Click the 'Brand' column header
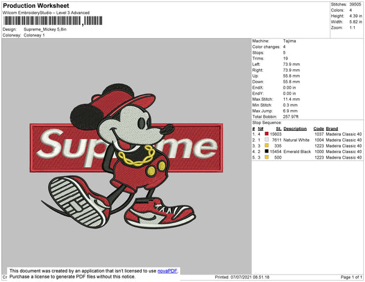 [x=332, y=129]
